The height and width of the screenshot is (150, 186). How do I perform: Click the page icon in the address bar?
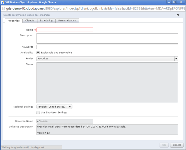click(x=3, y=8)
